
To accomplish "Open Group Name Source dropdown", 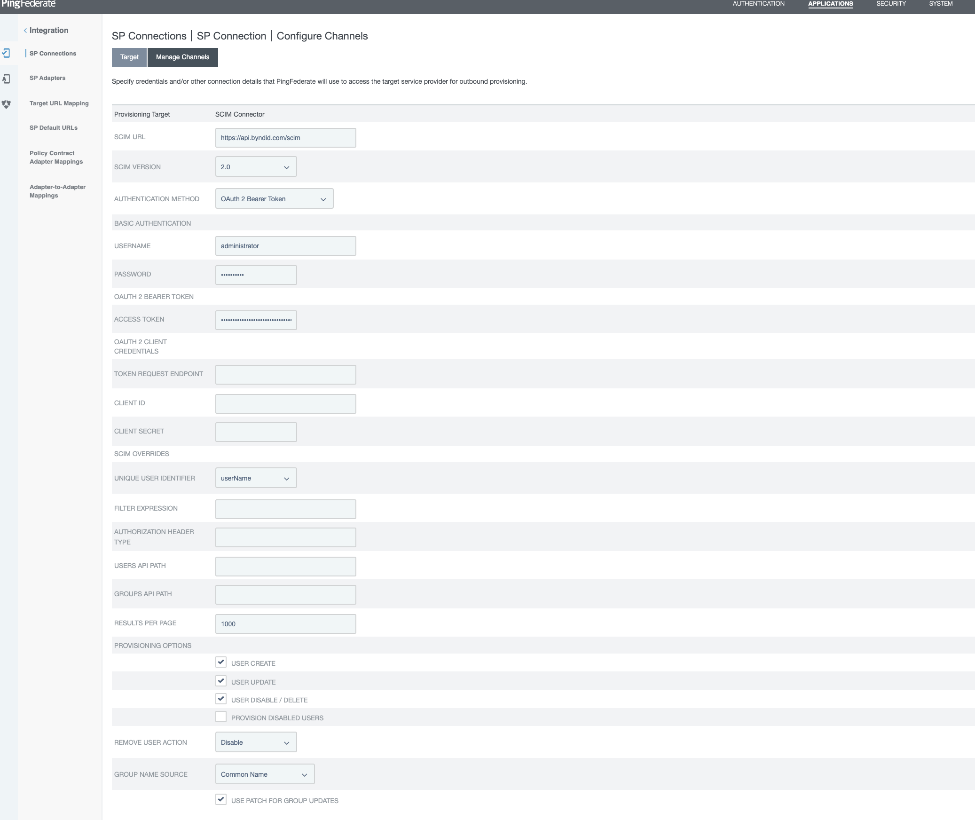I will point(265,774).
